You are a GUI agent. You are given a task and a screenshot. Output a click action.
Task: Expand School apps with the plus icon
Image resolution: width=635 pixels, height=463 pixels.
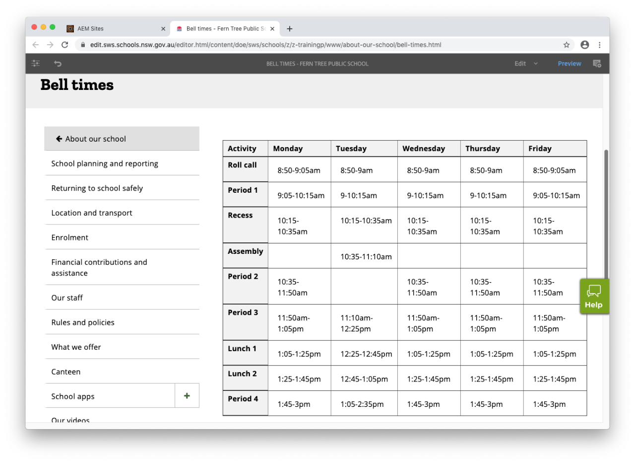(187, 396)
